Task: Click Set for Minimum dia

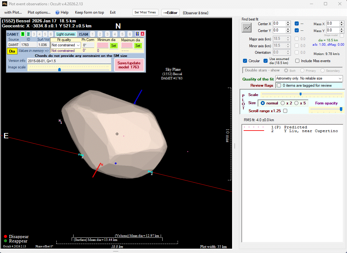Action: 114,46
